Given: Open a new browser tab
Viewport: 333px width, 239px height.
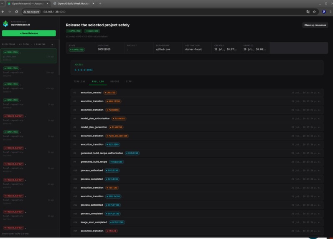Looking at the screenshot, I should [x=100, y=3].
